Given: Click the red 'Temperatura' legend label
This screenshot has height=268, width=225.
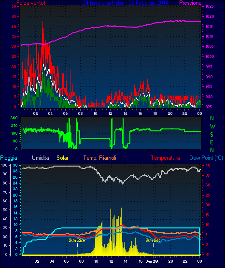Looking at the screenshot, I should (x=166, y=158).
